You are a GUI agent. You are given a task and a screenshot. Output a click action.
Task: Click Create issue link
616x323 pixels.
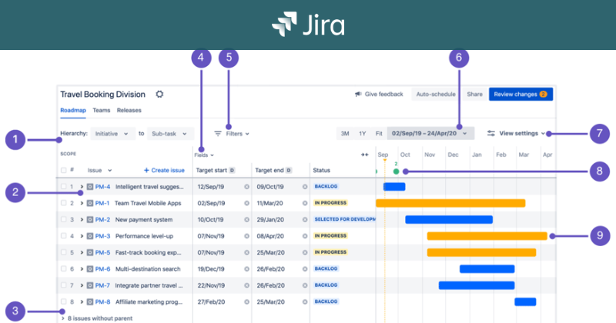click(164, 170)
